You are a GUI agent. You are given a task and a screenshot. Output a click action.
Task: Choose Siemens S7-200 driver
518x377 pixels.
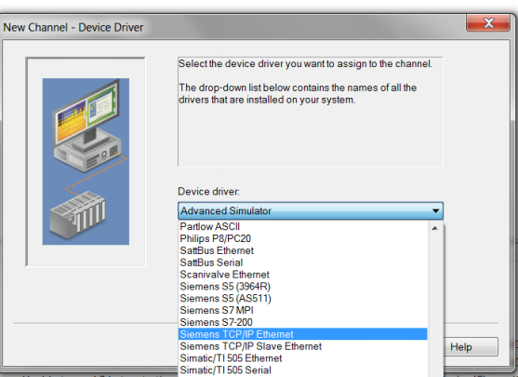tap(303, 322)
